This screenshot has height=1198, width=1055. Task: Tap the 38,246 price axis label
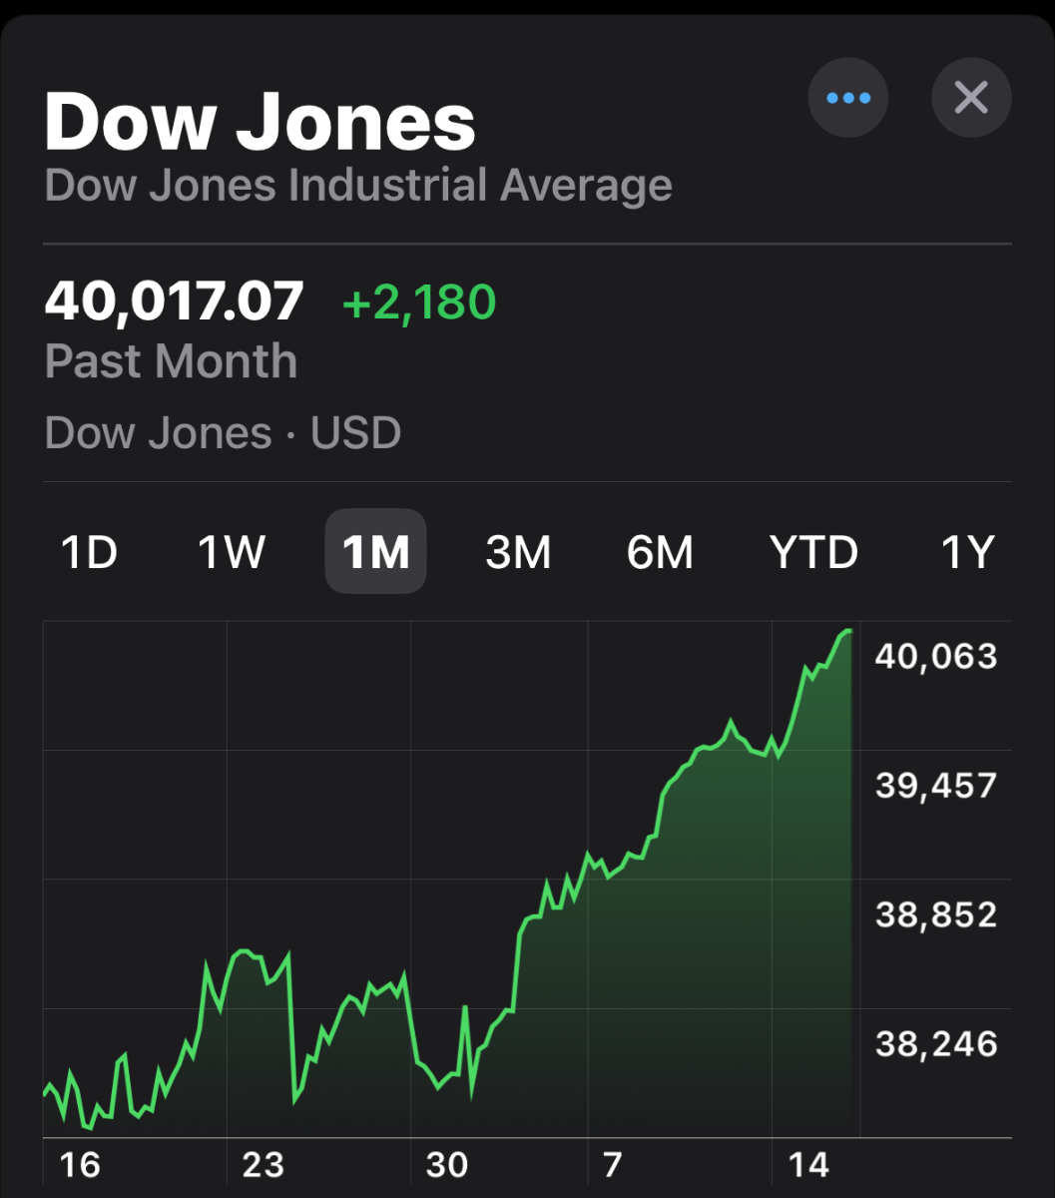pyautogui.click(x=936, y=1044)
